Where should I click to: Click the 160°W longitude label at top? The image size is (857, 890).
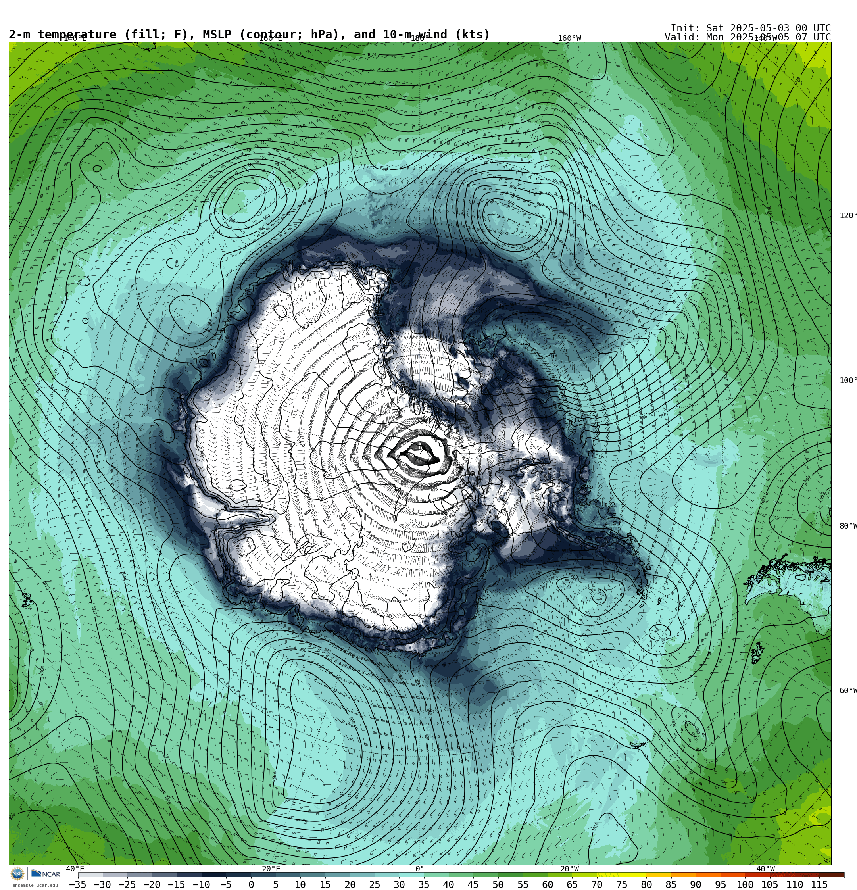(569, 38)
